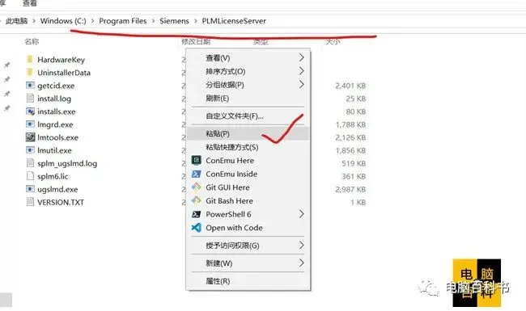The width and height of the screenshot is (526, 311).
Task: Select the ugslmd.exe file icon
Action: point(30,189)
